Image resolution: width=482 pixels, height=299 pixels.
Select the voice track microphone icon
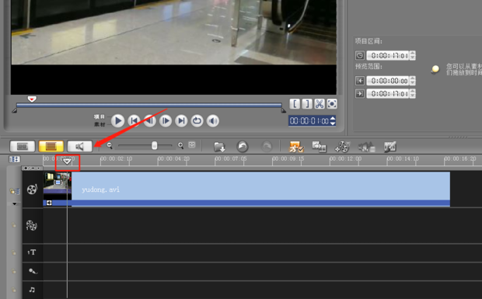pos(33,271)
